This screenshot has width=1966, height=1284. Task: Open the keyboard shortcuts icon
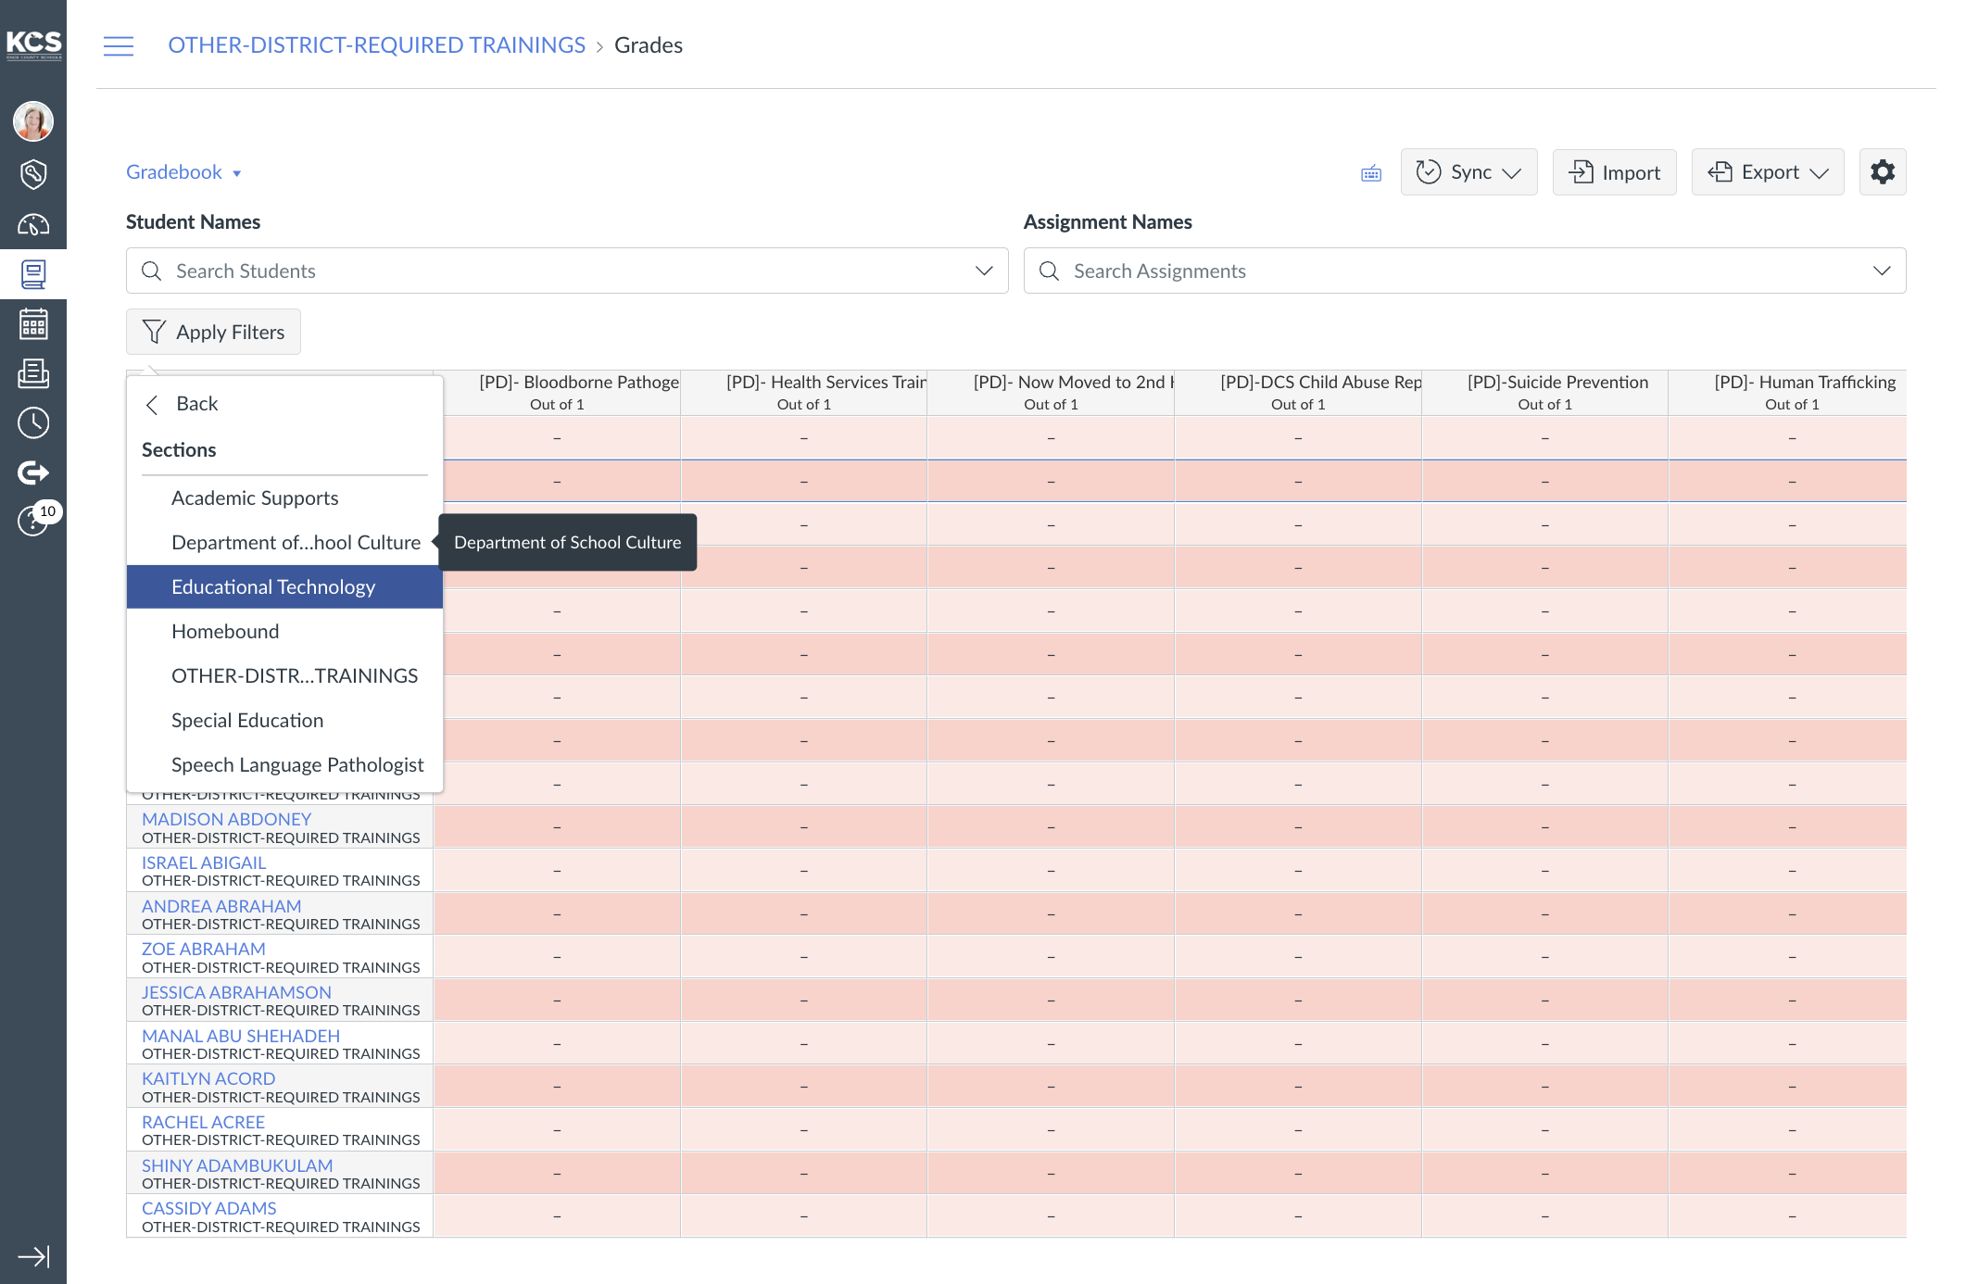coord(1371,173)
